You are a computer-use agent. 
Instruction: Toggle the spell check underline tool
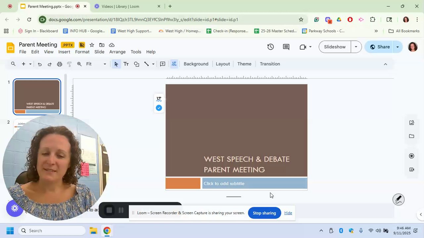(174, 64)
